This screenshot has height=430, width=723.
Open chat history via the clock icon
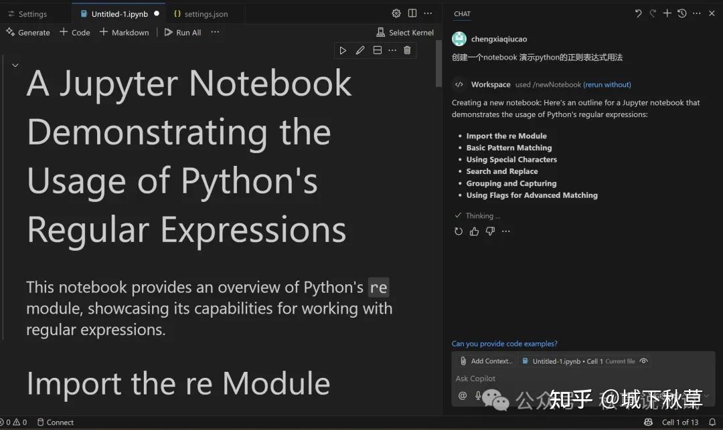(x=681, y=13)
